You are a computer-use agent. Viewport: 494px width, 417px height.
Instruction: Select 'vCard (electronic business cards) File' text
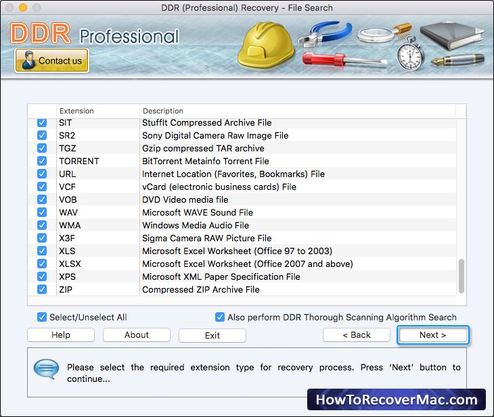(x=219, y=187)
